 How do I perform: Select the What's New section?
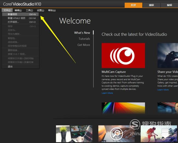[82, 33]
